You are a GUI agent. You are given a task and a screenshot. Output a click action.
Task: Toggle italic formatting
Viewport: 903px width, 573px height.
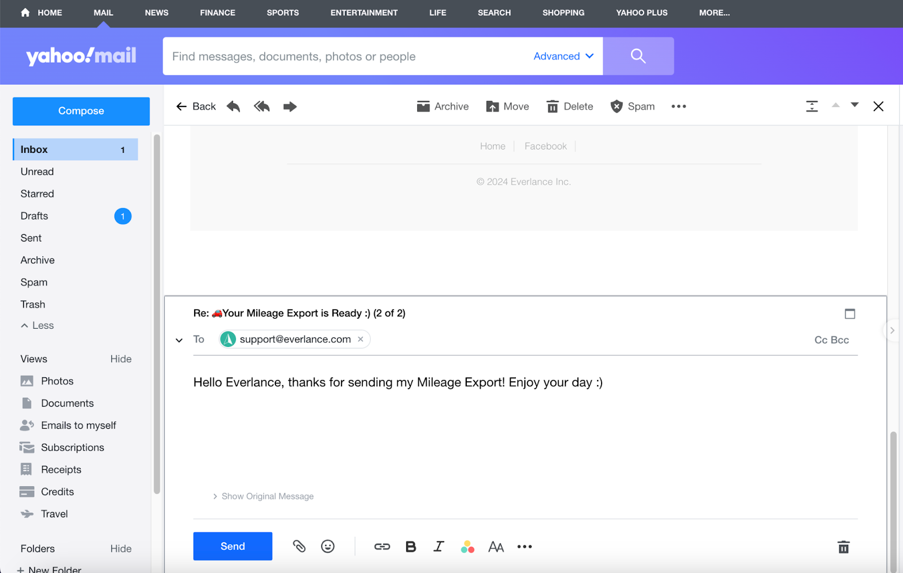[439, 546]
